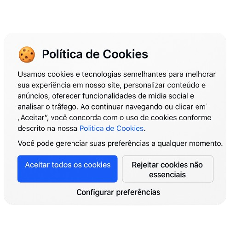Click the line starting with sua experiência

(x=112, y=85)
